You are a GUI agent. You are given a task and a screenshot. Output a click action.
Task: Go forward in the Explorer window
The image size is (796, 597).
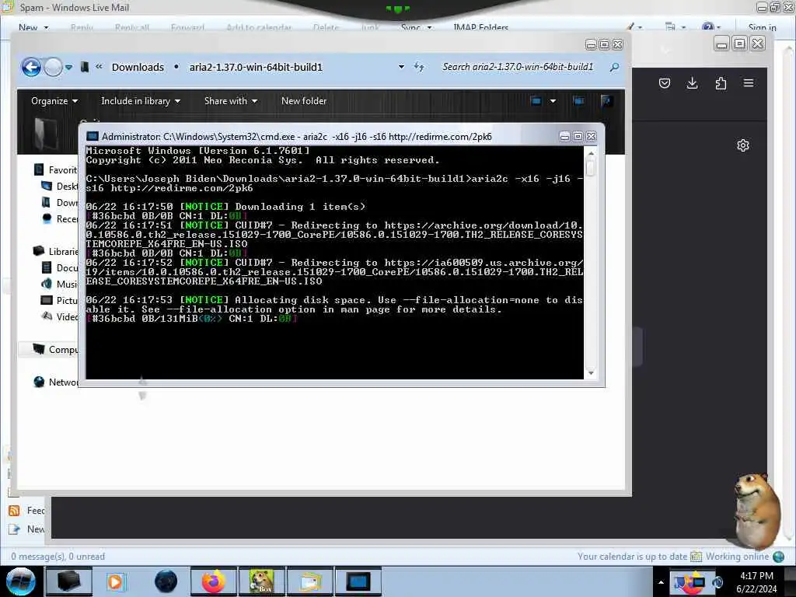(53, 67)
